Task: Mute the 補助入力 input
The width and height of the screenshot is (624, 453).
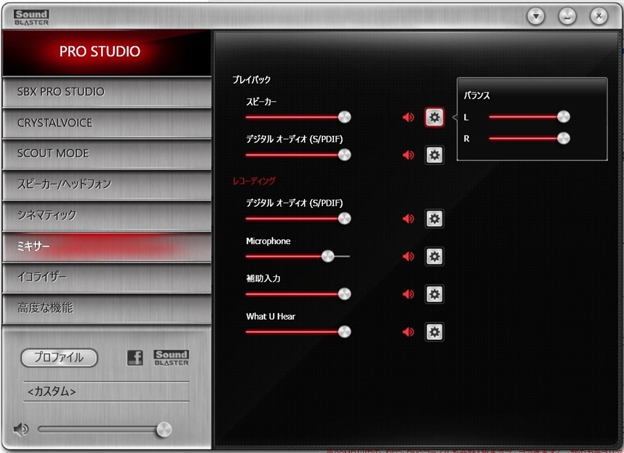Action: click(x=408, y=294)
